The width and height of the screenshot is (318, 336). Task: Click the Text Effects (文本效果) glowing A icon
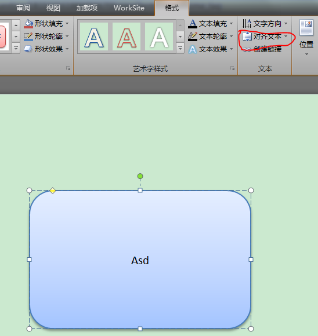[193, 49]
